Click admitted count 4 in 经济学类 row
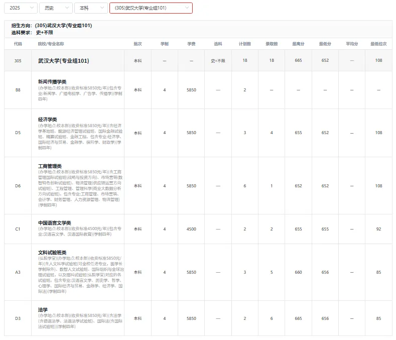 (272, 133)
